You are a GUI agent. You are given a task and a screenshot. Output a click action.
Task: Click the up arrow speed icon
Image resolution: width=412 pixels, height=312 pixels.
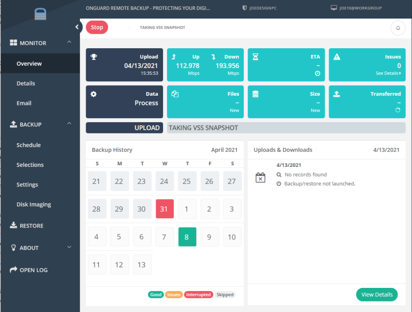174,56
